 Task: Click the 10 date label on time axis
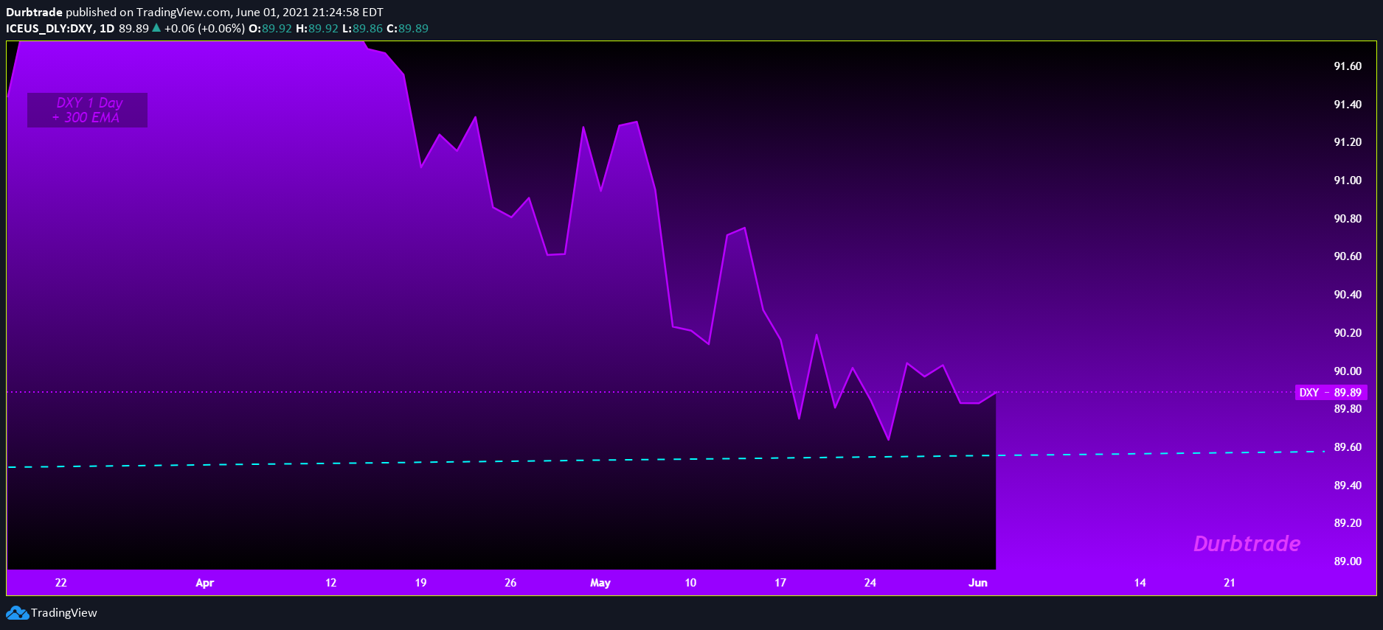pos(690,583)
